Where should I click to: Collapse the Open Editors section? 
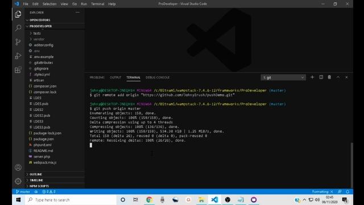(x=55, y=20)
